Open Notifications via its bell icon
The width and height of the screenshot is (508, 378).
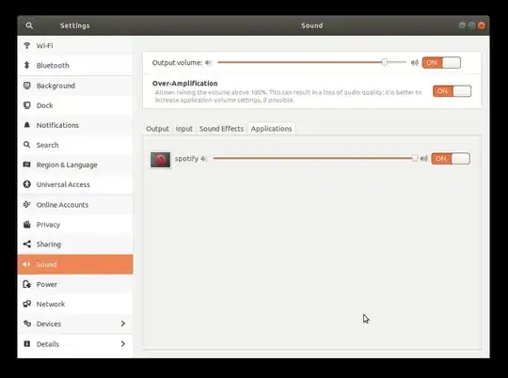point(27,125)
